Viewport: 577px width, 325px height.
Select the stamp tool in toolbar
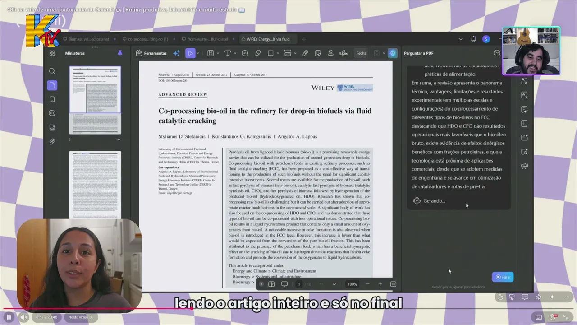pyautogui.click(x=330, y=53)
